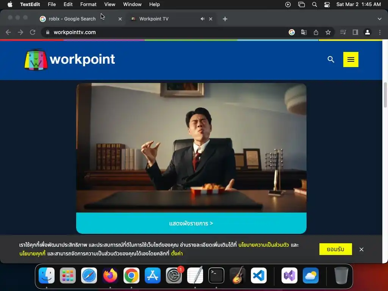Click the share icon in address bar

(316, 32)
